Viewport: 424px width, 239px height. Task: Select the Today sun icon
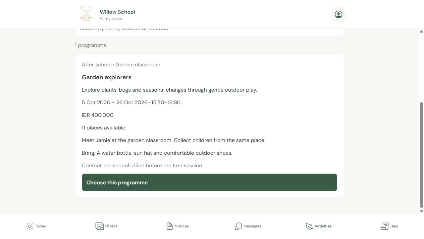pyautogui.click(x=30, y=226)
